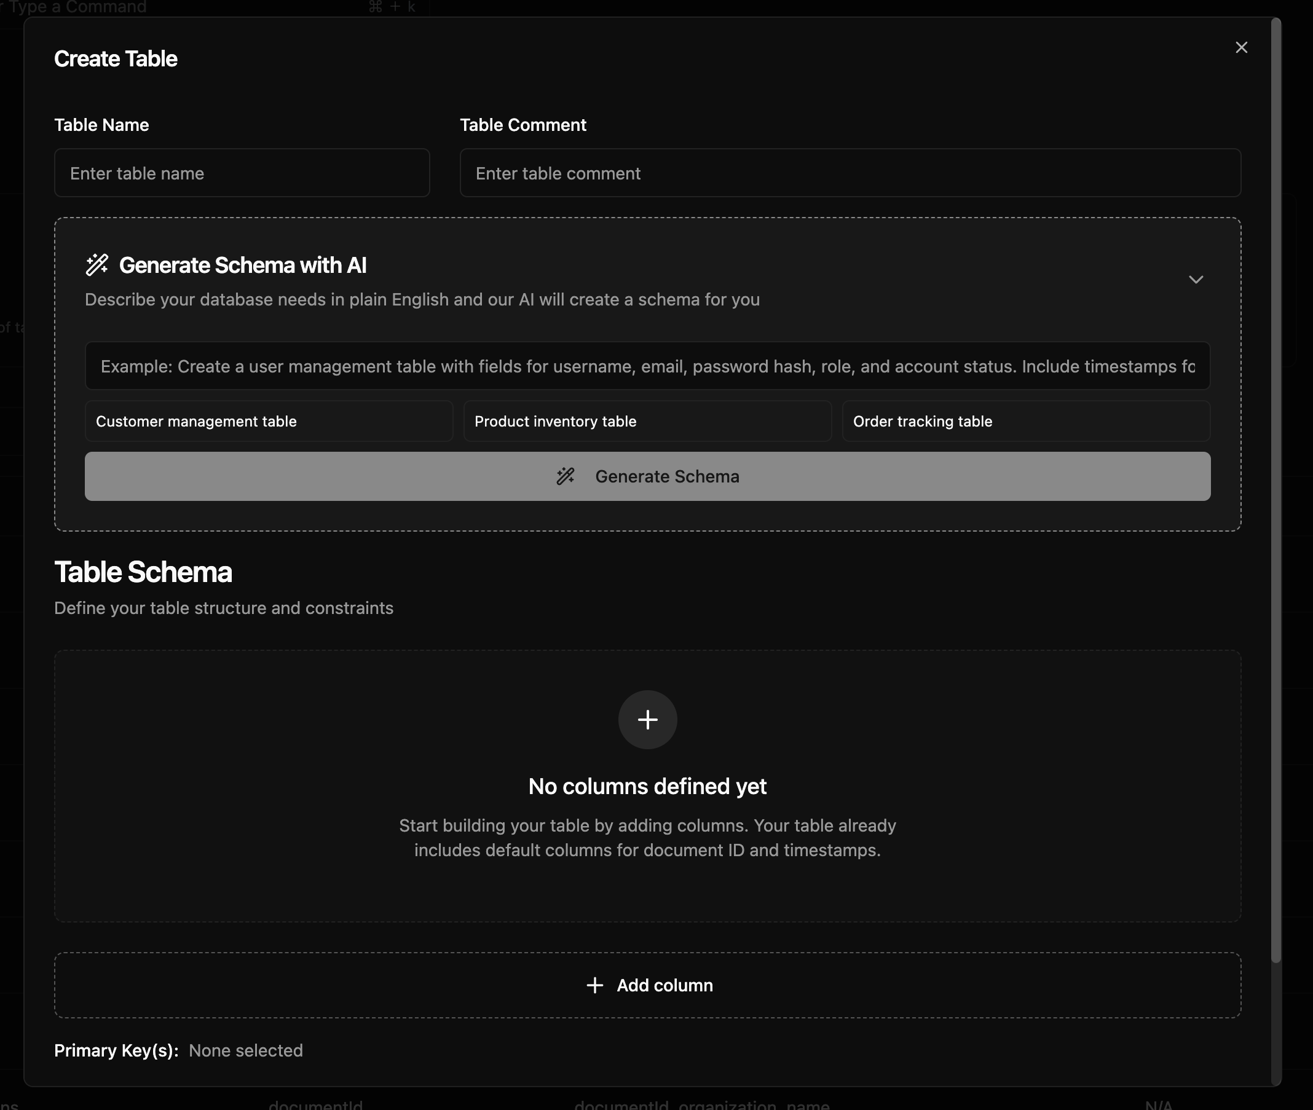Click the wand icon inside Generate Schema button
Image resolution: width=1313 pixels, height=1110 pixels.
point(566,476)
